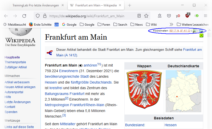Open the kreisfrei link

(x=56, y=88)
